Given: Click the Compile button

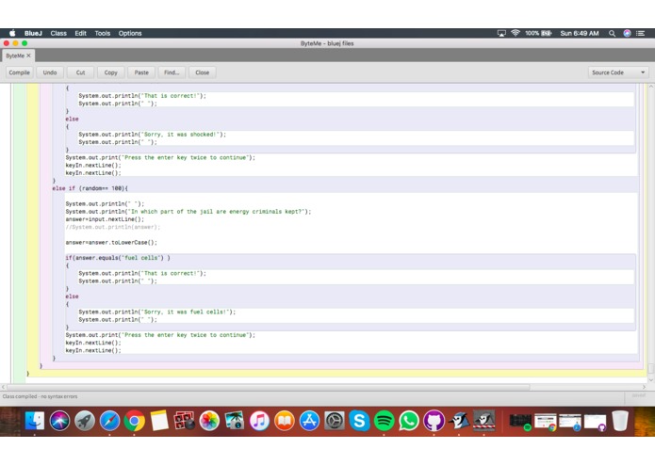Looking at the screenshot, I should [19, 72].
